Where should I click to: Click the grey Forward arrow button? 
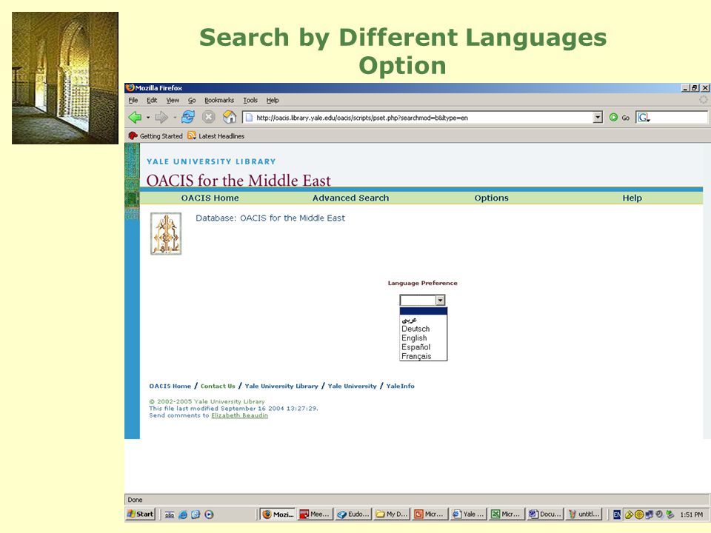161,118
